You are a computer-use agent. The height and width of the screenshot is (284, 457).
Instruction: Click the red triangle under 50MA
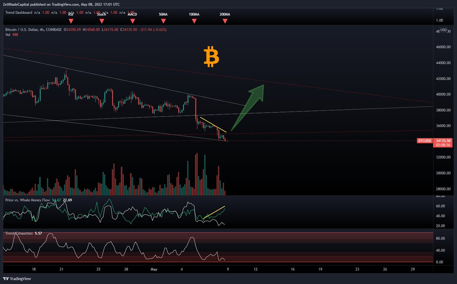(x=163, y=21)
